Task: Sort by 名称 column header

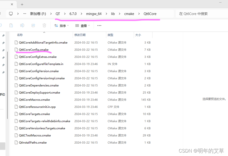Action: pos(20,35)
